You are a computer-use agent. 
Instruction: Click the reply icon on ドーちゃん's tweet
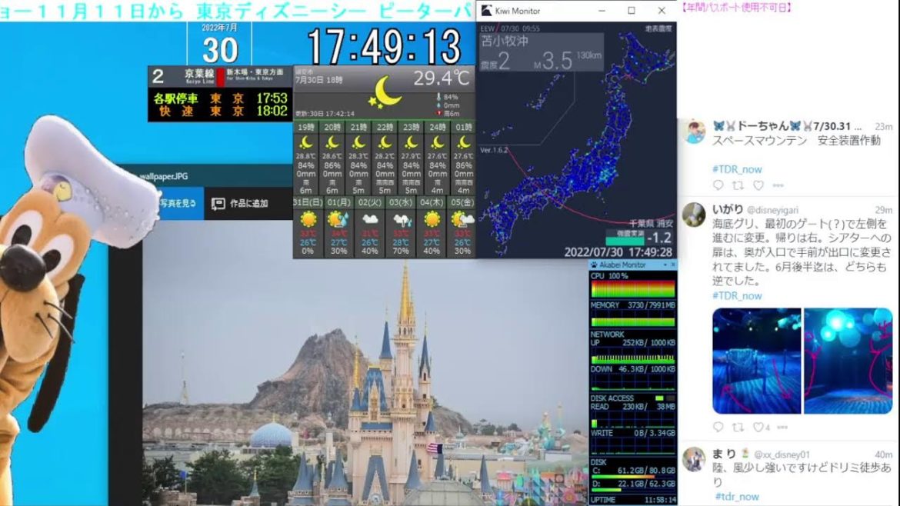click(x=718, y=185)
